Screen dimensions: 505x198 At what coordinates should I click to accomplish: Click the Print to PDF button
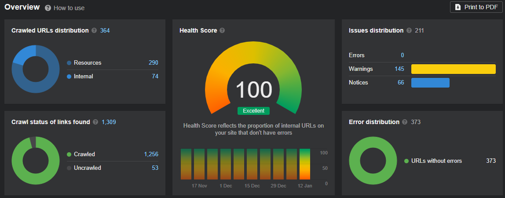[476, 7]
